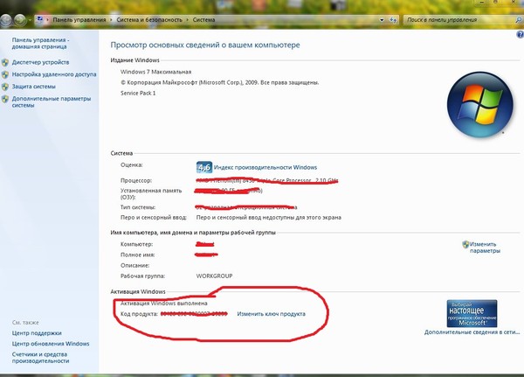Viewport: 524px width, 377px height.
Task: Click the genuine Microsoft software badge
Action: click(x=472, y=313)
